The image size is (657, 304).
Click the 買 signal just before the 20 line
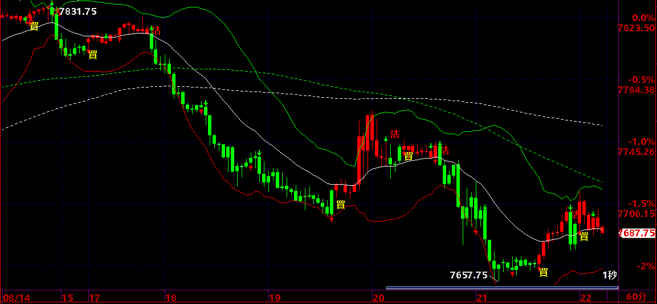point(341,205)
